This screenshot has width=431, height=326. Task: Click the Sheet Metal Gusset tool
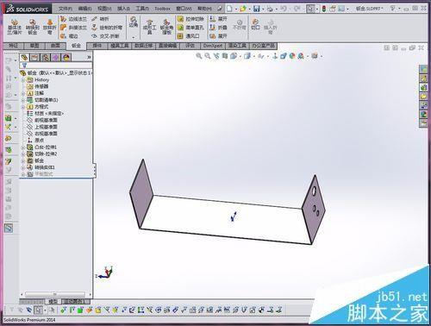[166, 27]
